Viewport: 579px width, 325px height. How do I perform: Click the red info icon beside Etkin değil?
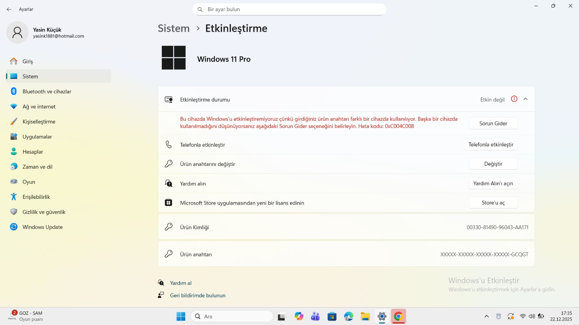(514, 99)
